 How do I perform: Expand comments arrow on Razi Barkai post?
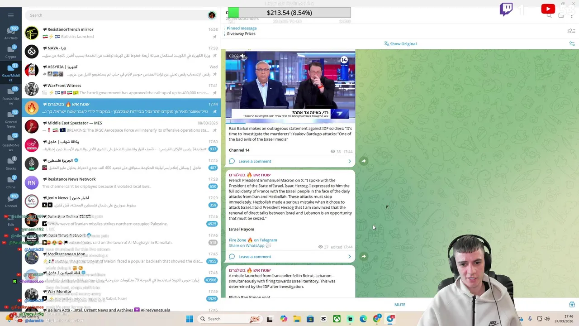349,161
